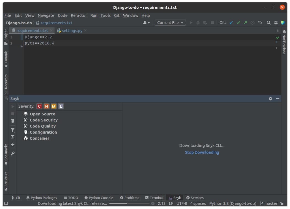The width and height of the screenshot is (290, 209).
Task: Open the Current File run configuration dropdown
Action: [x=170, y=22]
